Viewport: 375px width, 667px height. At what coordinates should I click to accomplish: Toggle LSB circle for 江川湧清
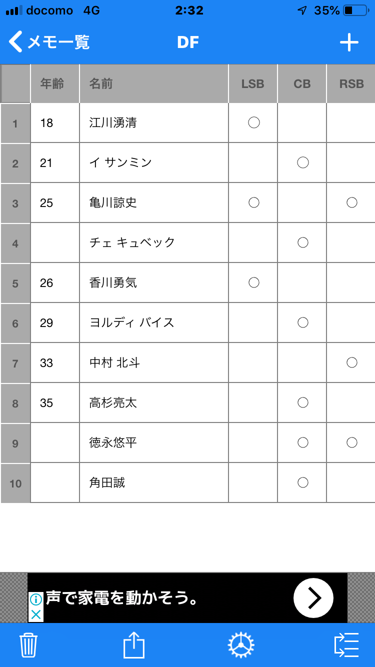(x=253, y=122)
